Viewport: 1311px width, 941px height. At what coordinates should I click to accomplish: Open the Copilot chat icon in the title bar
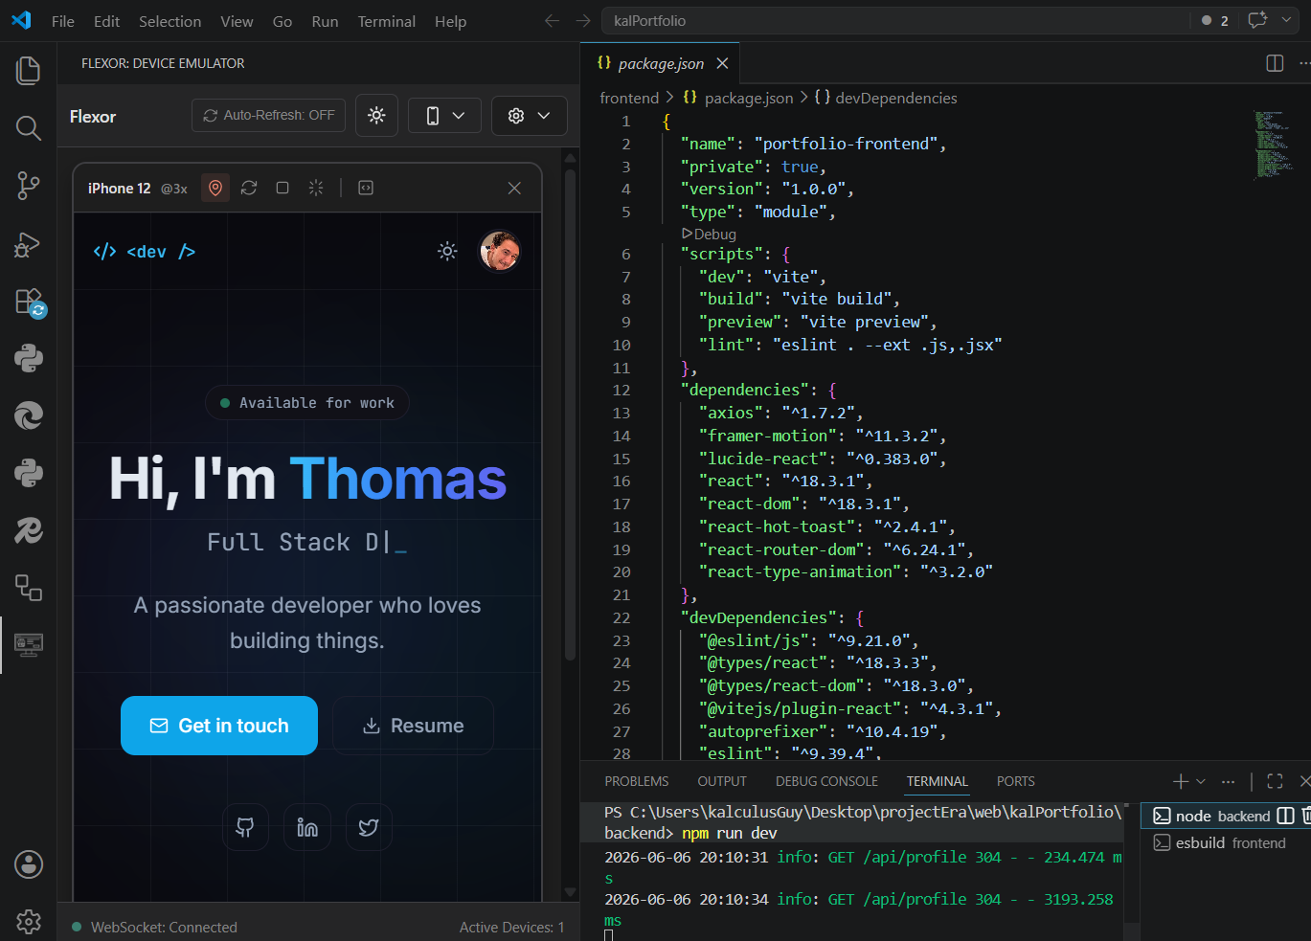pos(1257,20)
